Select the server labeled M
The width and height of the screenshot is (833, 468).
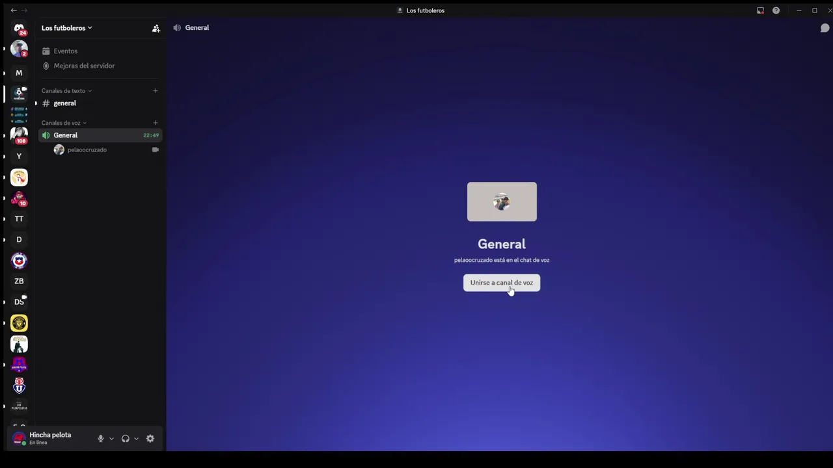pos(19,73)
